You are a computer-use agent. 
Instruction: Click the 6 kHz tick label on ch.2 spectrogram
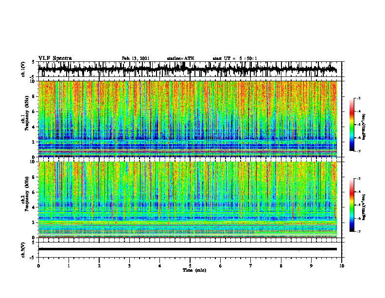(x=34, y=192)
